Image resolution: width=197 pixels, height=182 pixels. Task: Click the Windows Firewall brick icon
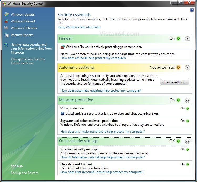point(6,21)
